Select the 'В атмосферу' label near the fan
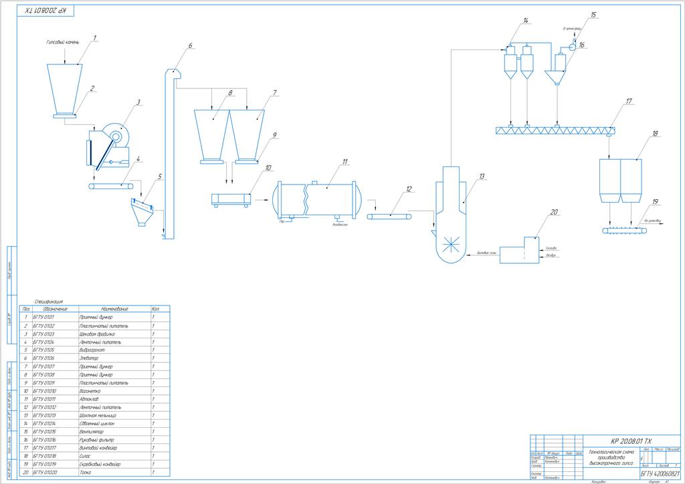Screen dimensions: 685x484 click(572, 29)
